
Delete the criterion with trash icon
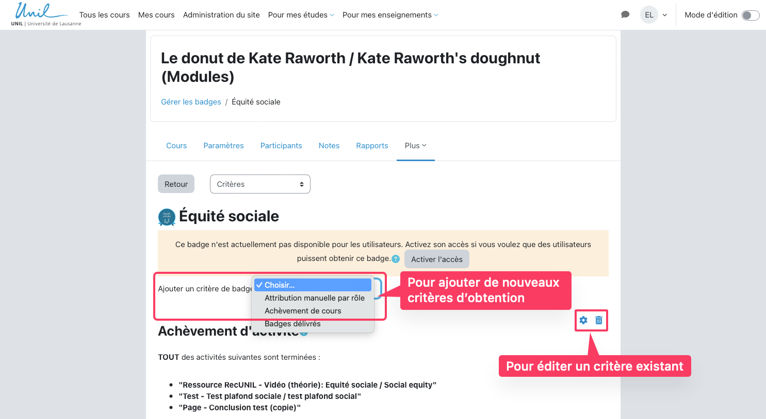599,320
